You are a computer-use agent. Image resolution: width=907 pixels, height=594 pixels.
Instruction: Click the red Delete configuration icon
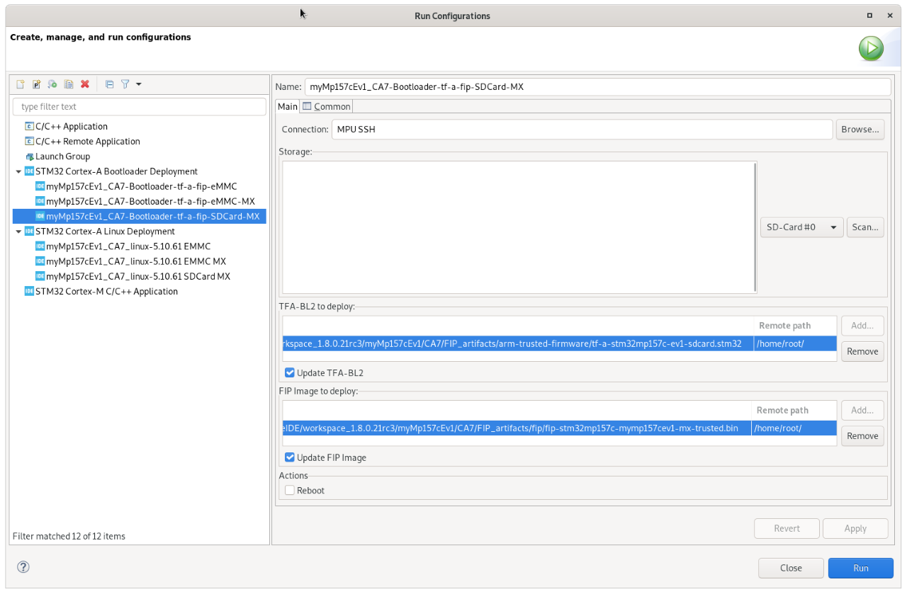point(85,84)
